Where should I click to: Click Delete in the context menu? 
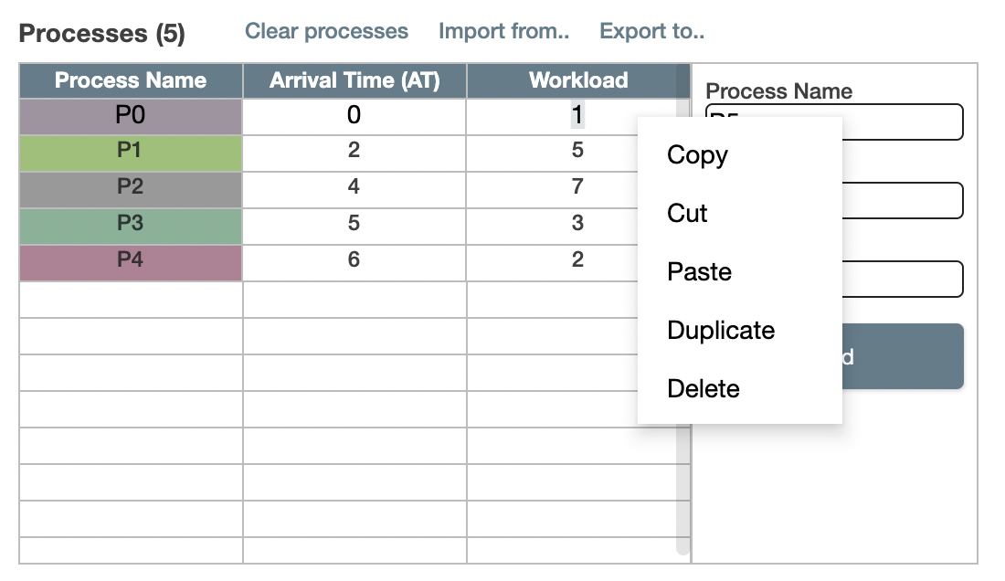click(x=703, y=388)
